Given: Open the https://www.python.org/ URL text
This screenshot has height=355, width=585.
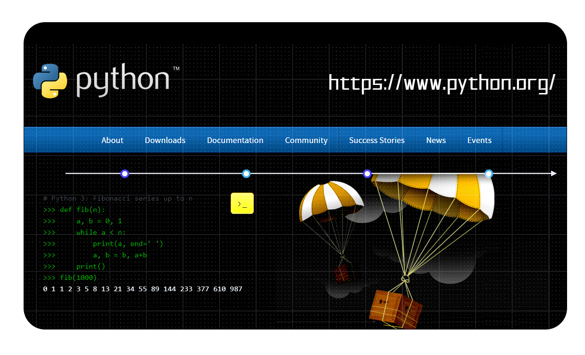Looking at the screenshot, I should (442, 83).
